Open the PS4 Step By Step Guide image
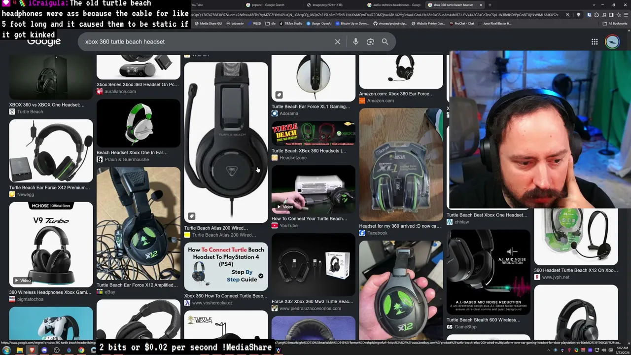This screenshot has height=355, width=631. point(226,267)
